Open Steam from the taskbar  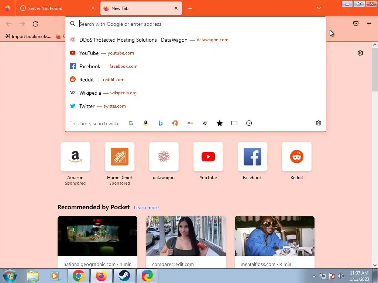pyautogui.click(x=124, y=276)
